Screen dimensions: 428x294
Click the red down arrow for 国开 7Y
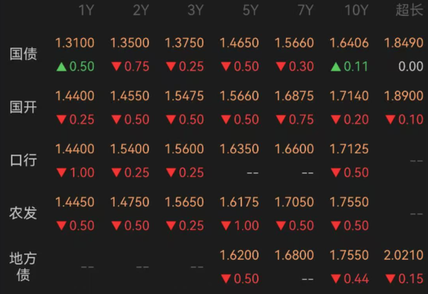coord(281,120)
